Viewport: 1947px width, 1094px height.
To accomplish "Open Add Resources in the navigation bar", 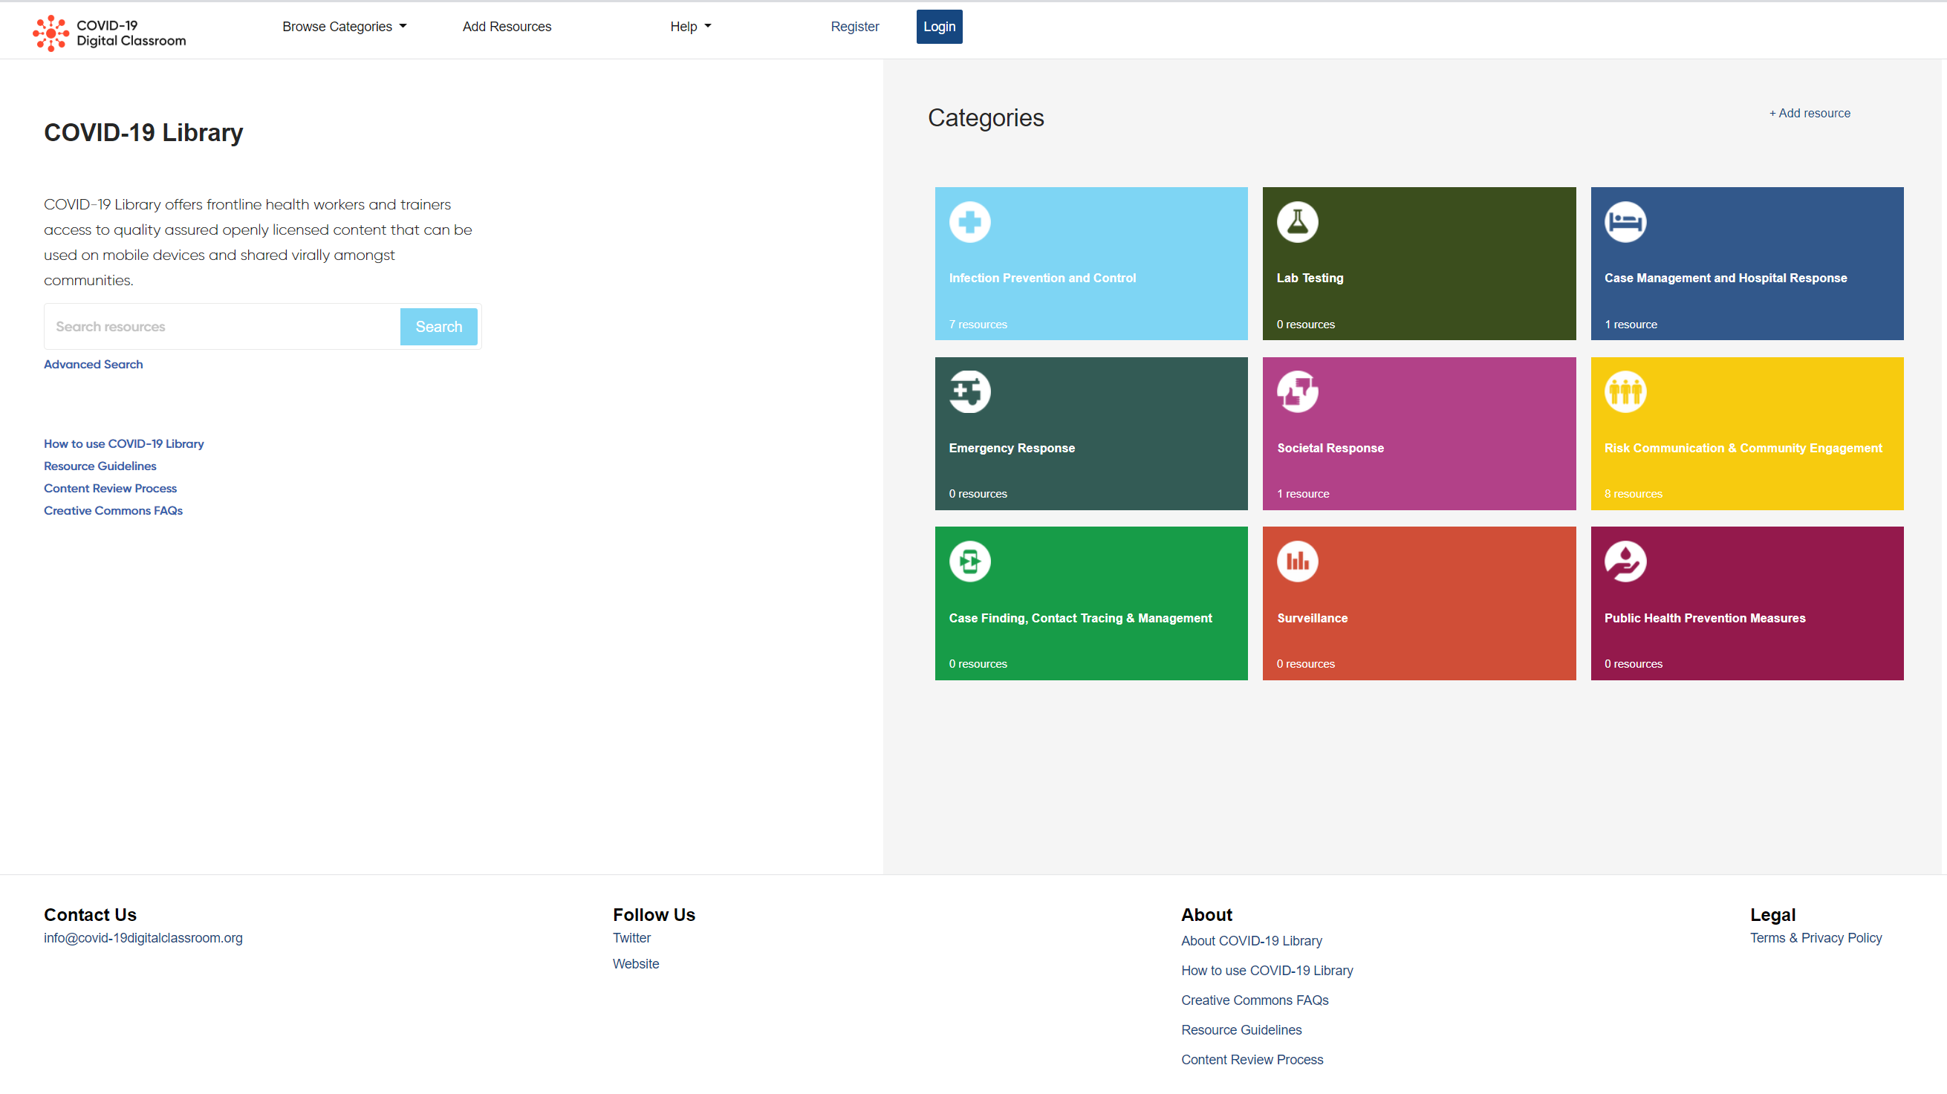I will click(507, 27).
